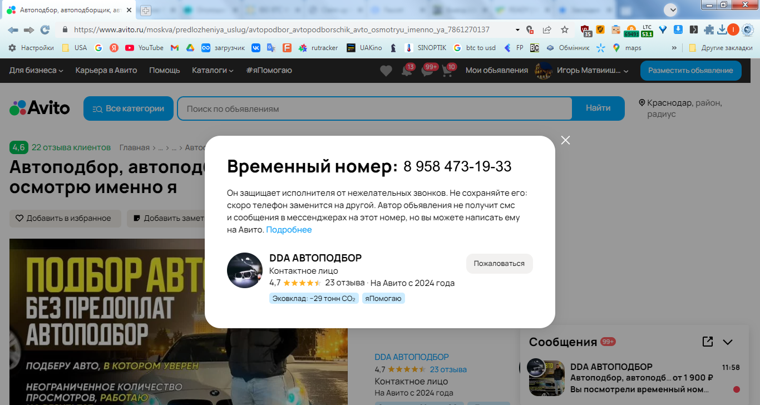Image resolution: width=760 pixels, height=405 pixels.
Task: Open rutracker bookmark
Action: coord(318,48)
